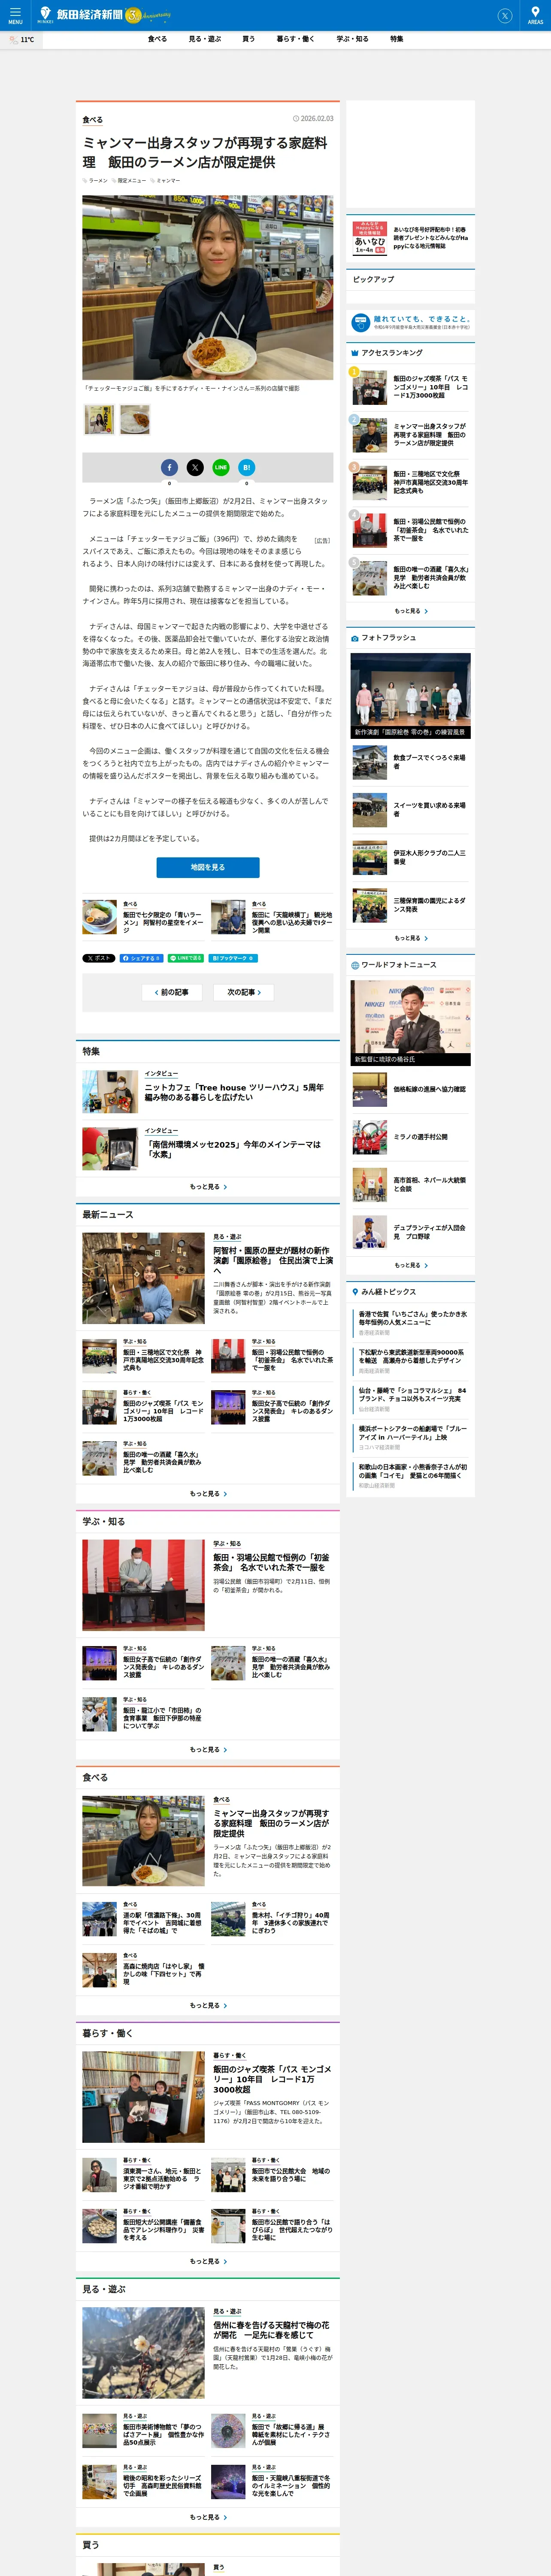Click the B! ブックマーク pill button
The width and height of the screenshot is (551, 2576).
click(233, 958)
